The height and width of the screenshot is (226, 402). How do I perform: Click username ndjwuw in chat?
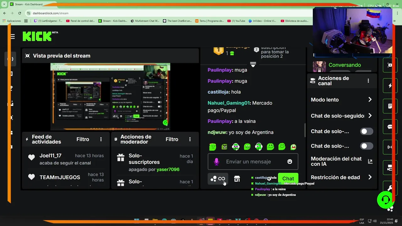click(217, 132)
